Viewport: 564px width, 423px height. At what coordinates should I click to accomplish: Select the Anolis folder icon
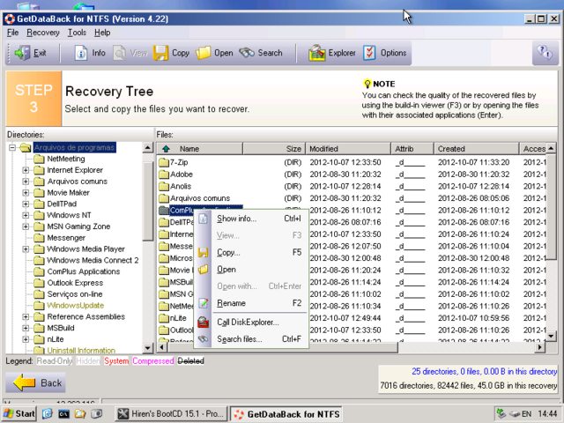click(x=164, y=186)
